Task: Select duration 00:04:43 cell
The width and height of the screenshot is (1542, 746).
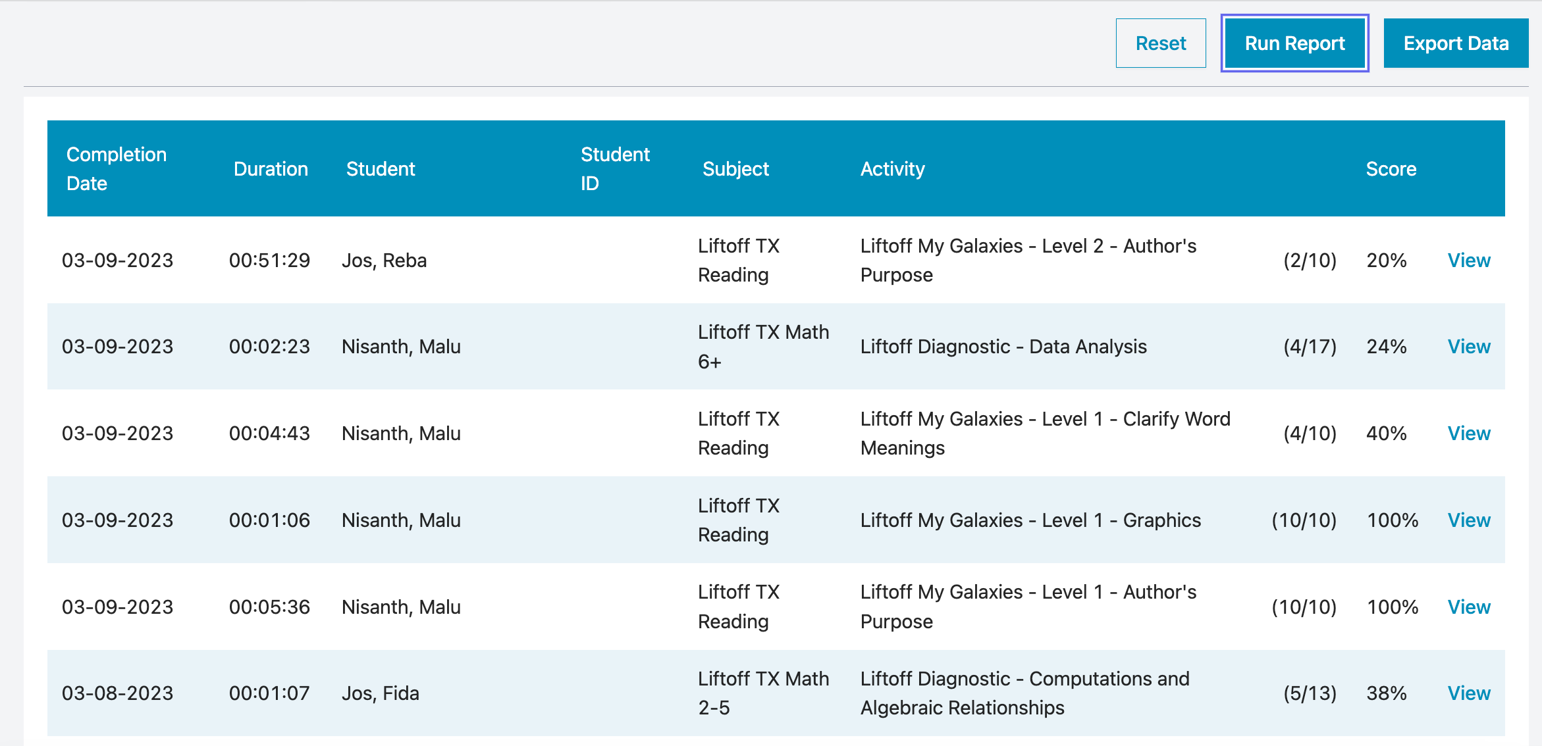Action: 269,434
